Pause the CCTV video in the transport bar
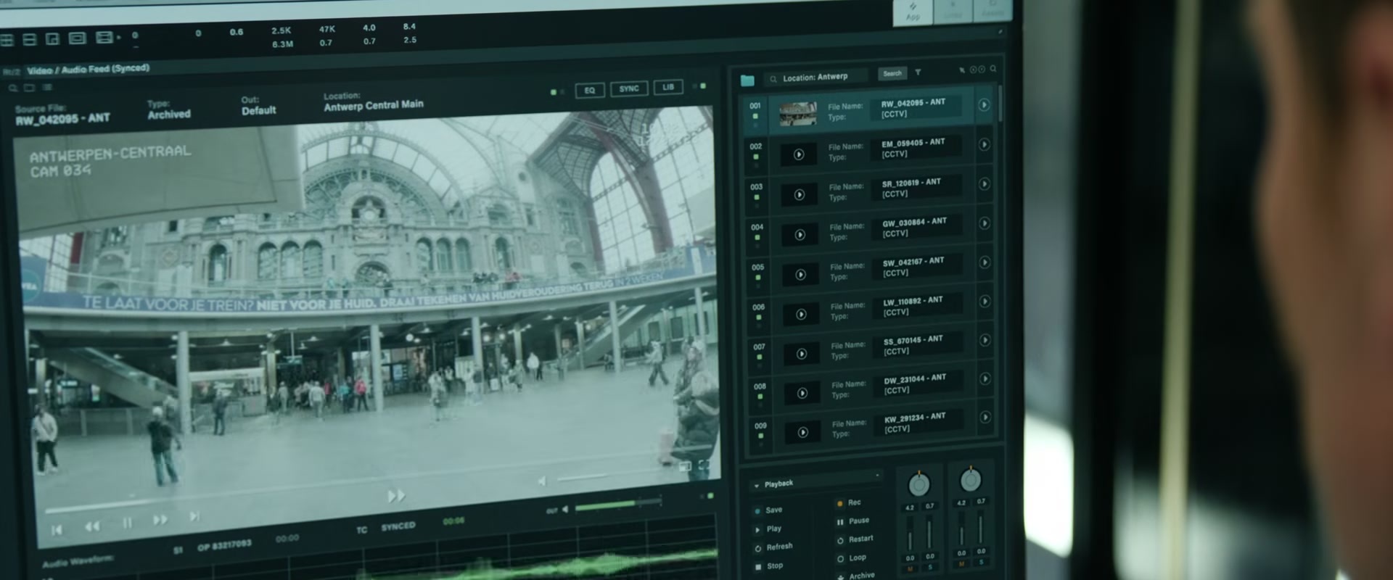Screen dimensions: 1393x580 (x=127, y=523)
